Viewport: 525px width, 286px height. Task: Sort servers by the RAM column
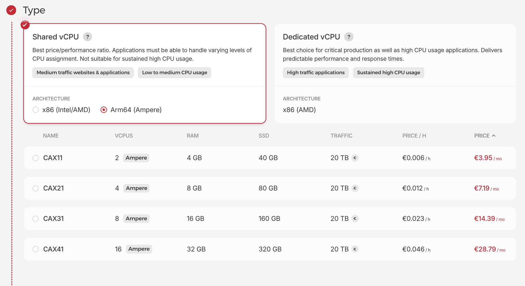193,135
